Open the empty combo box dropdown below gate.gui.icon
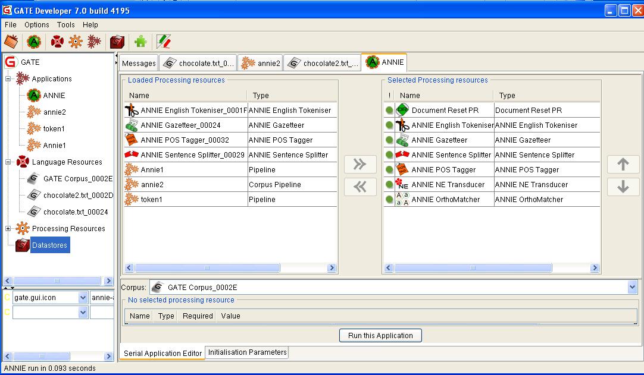 click(x=83, y=313)
